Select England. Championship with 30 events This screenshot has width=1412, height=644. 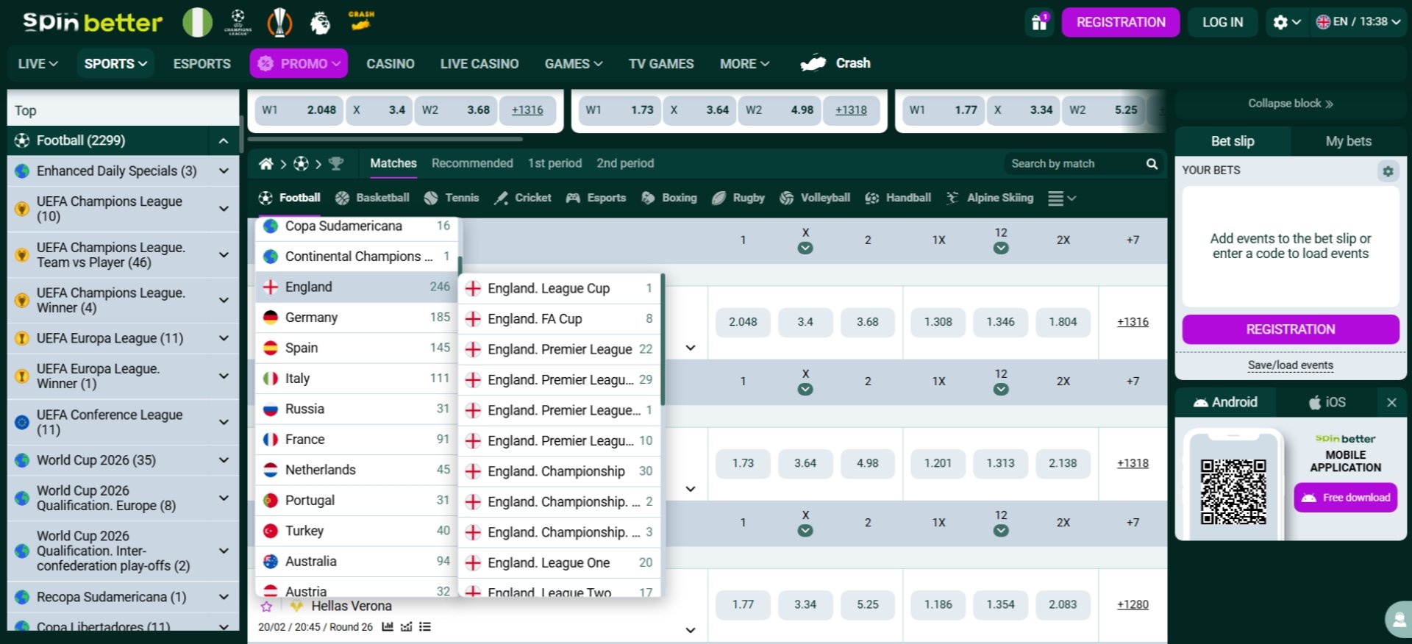pyautogui.click(x=559, y=471)
